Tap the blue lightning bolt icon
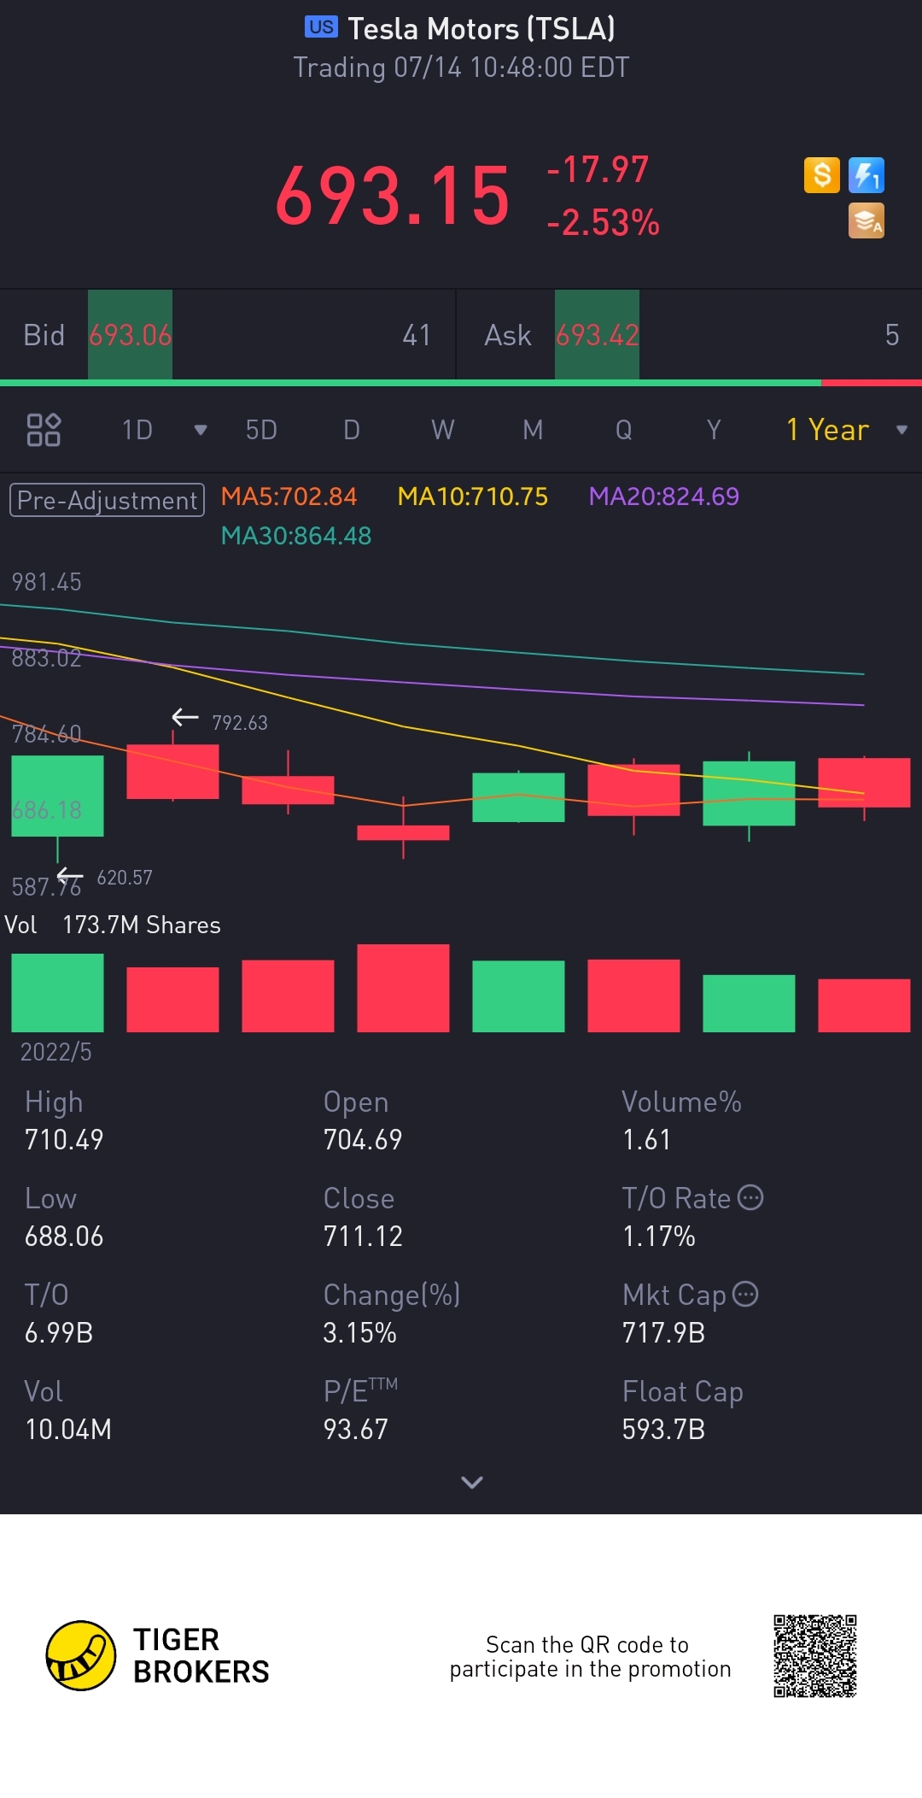The height and width of the screenshot is (1798, 922). click(866, 175)
